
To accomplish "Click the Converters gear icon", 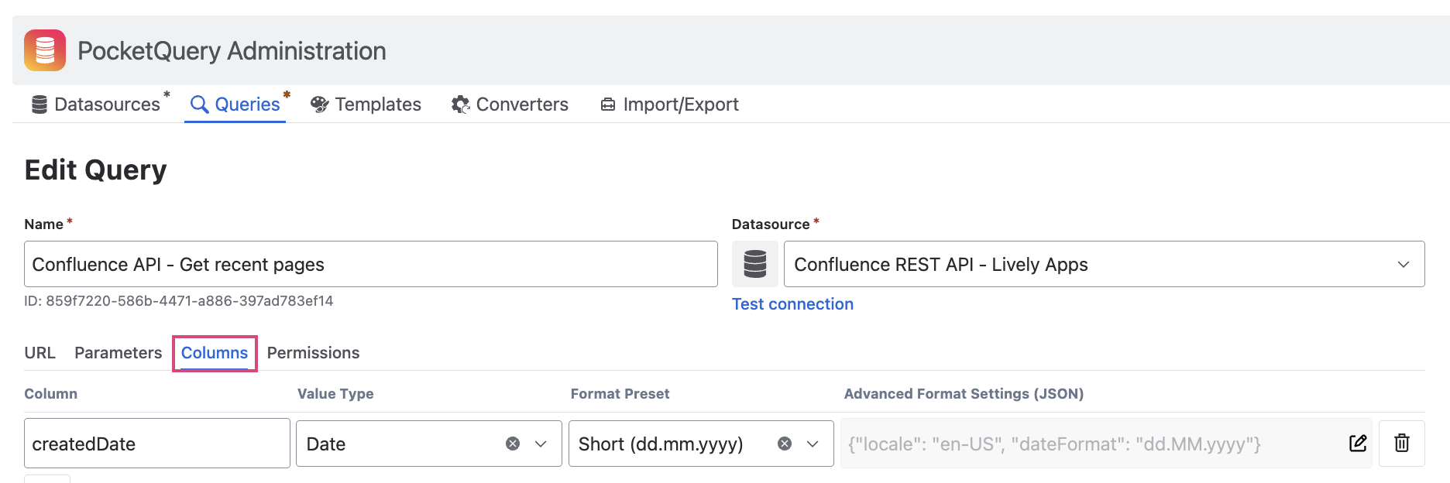I will [460, 104].
